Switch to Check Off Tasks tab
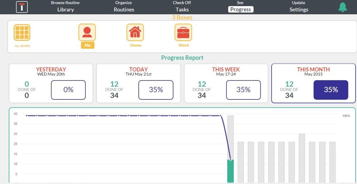 click(182, 7)
